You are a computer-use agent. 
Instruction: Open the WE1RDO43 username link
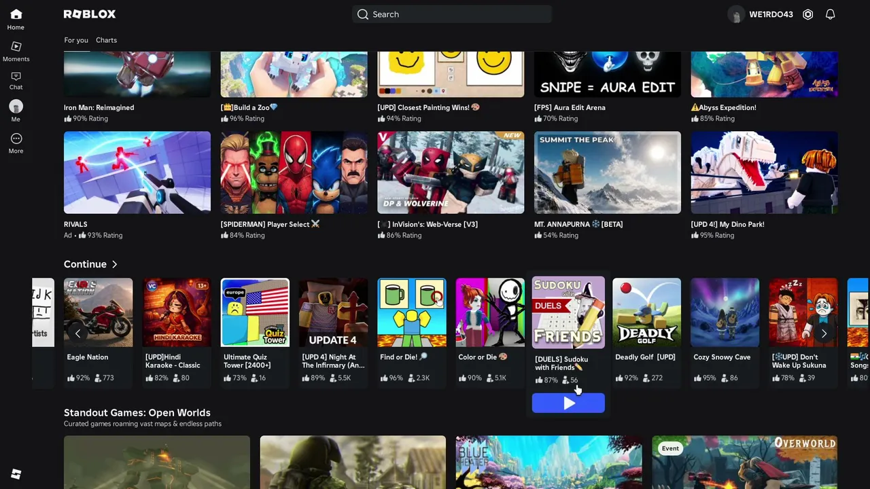tap(771, 14)
